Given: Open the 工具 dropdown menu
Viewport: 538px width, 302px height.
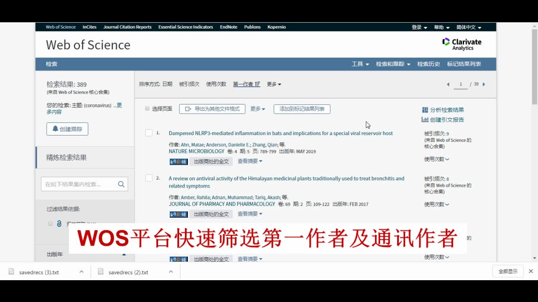Looking at the screenshot, I should coord(360,64).
